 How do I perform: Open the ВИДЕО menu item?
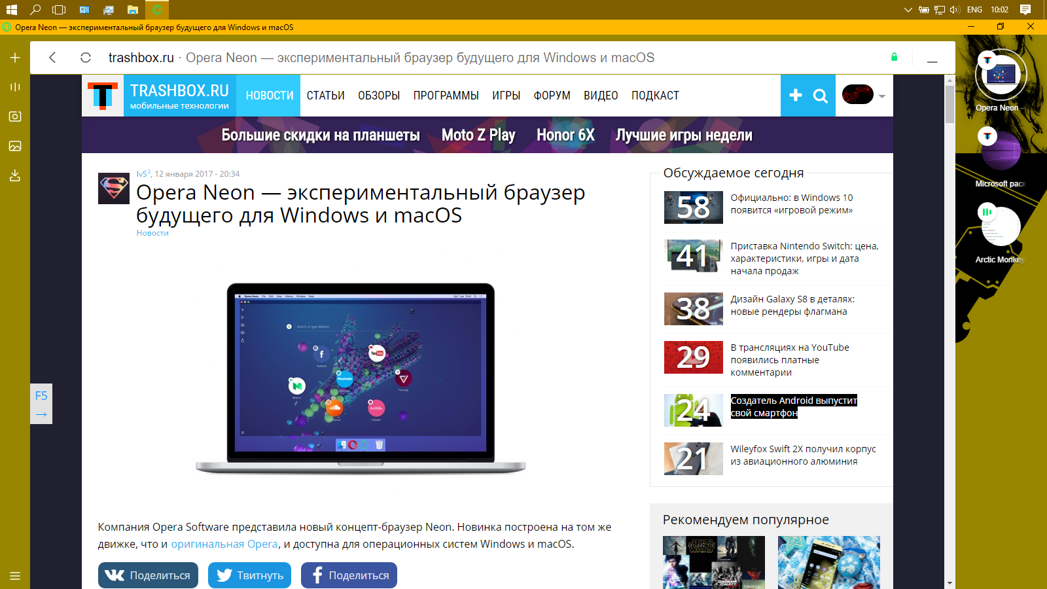(601, 96)
